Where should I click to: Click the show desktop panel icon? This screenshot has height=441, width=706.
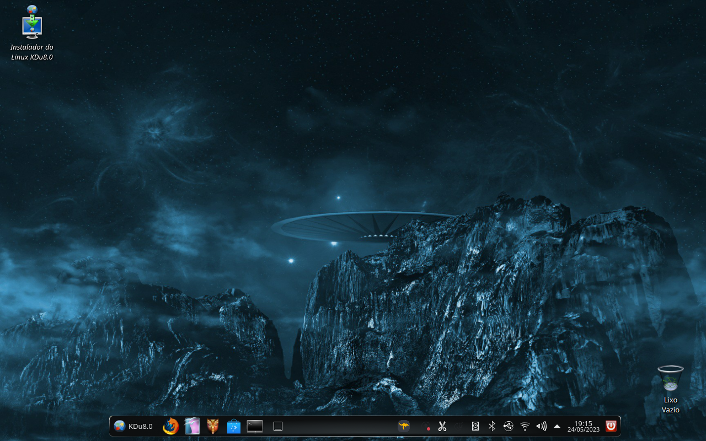coord(278,426)
